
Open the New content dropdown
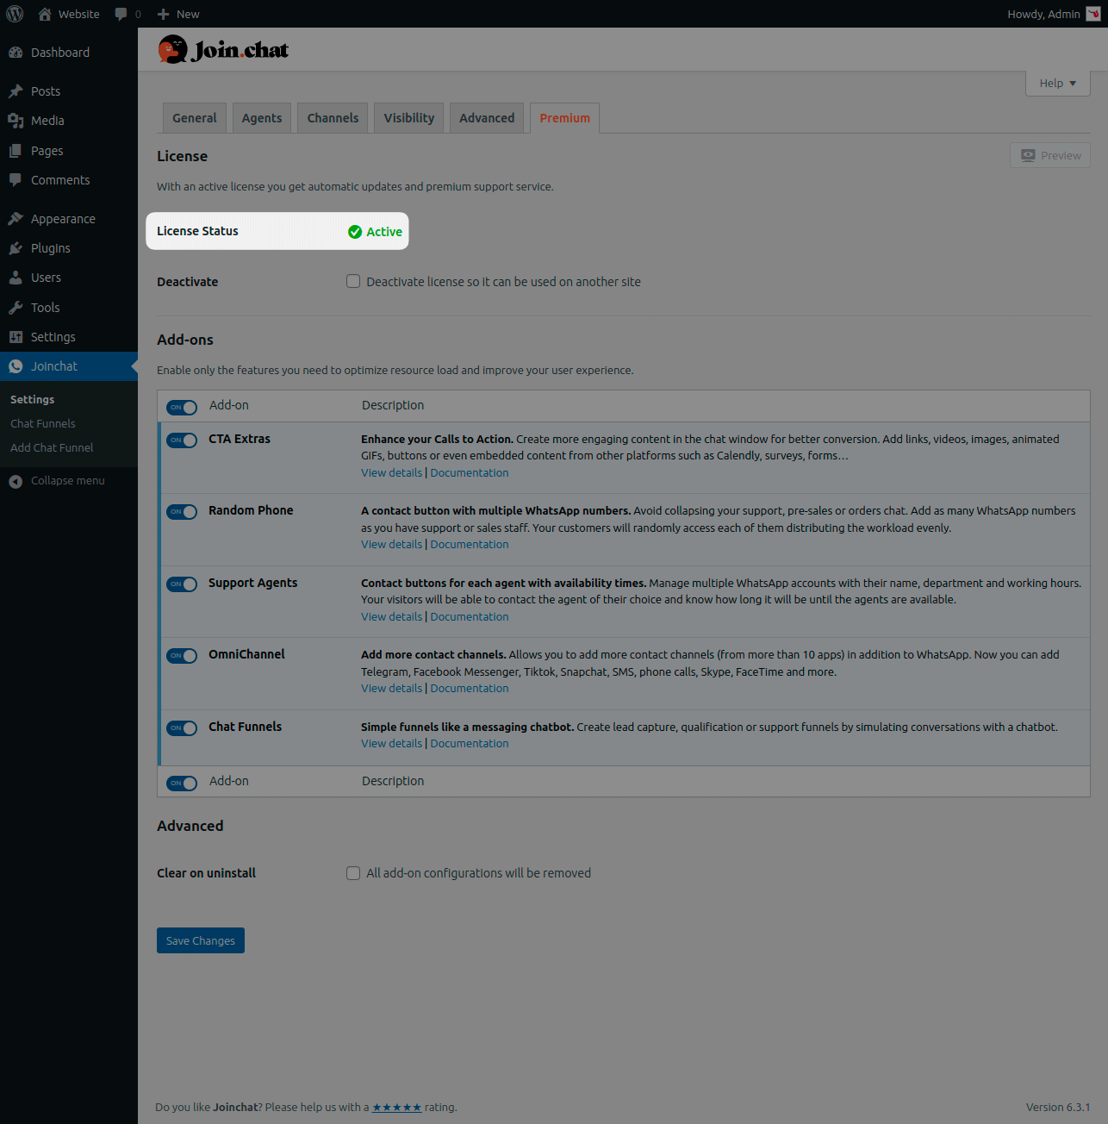(x=178, y=14)
